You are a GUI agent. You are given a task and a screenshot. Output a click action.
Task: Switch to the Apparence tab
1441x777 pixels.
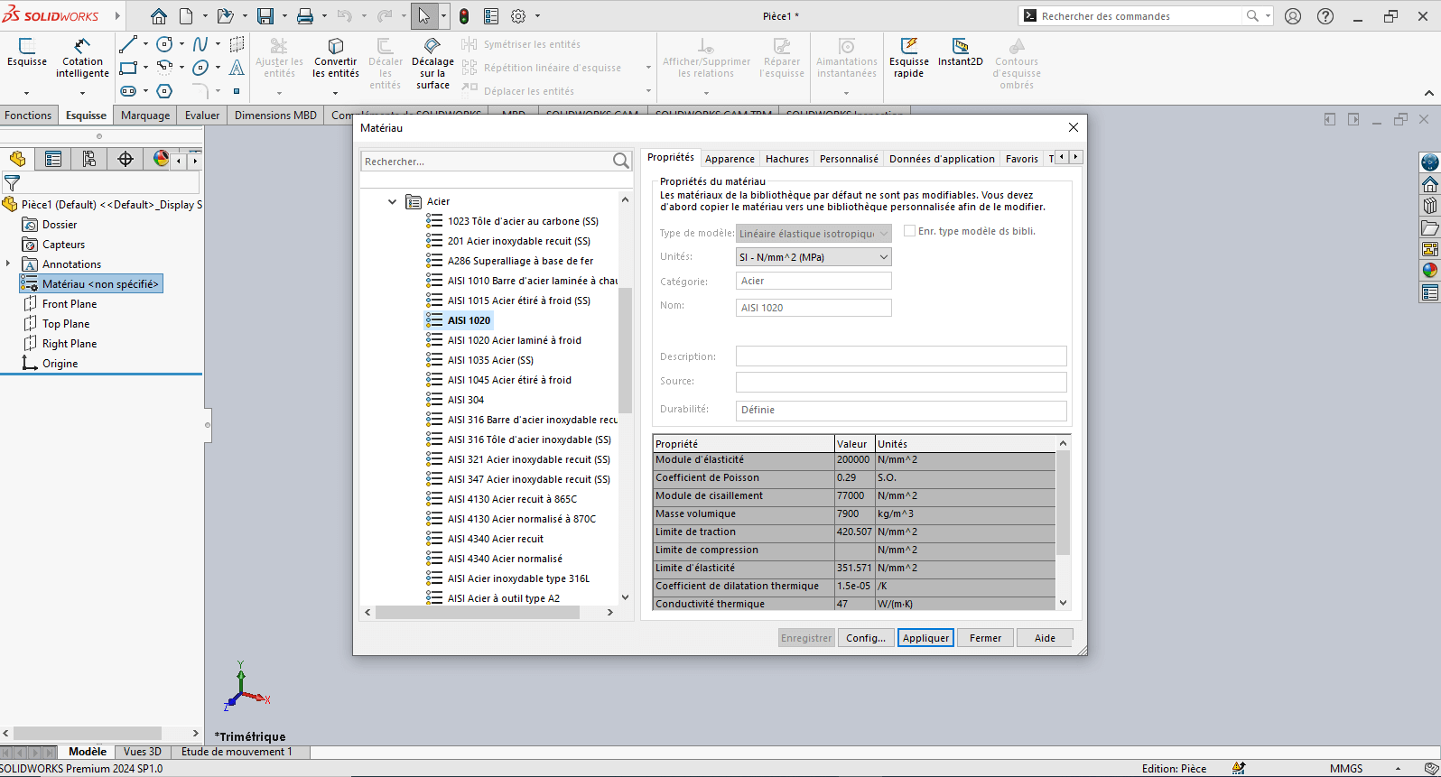(730, 159)
